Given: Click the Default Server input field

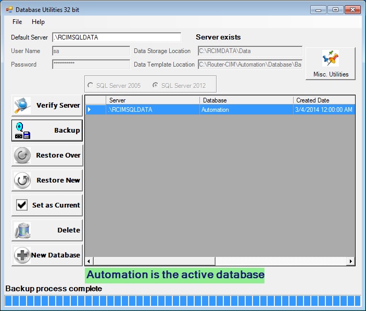Looking at the screenshot, I should point(117,37).
